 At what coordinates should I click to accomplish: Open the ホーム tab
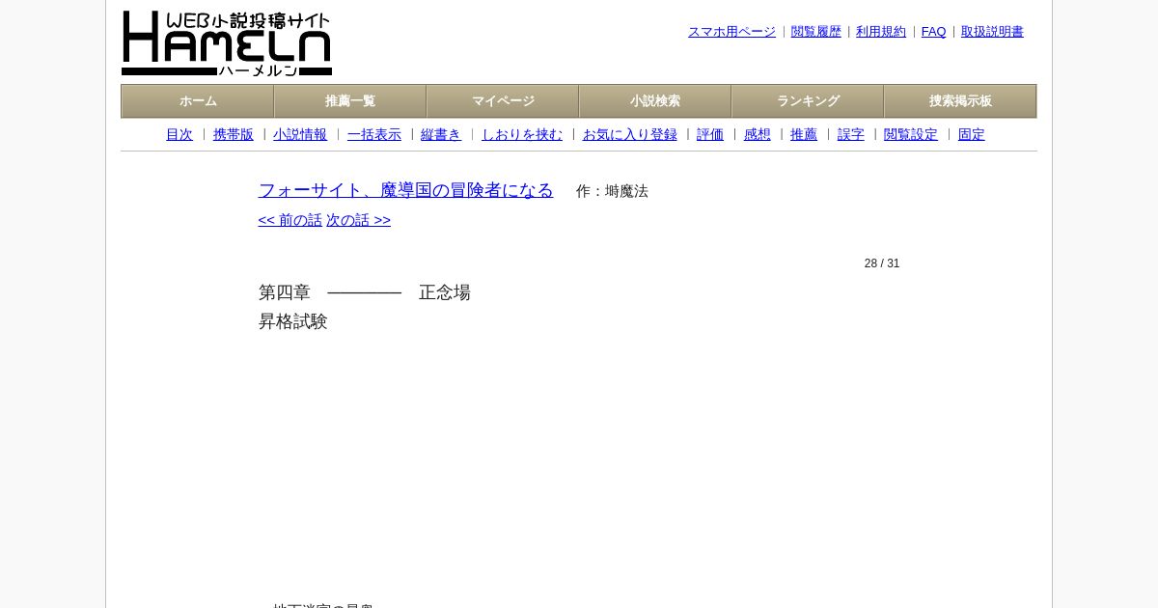click(x=198, y=101)
